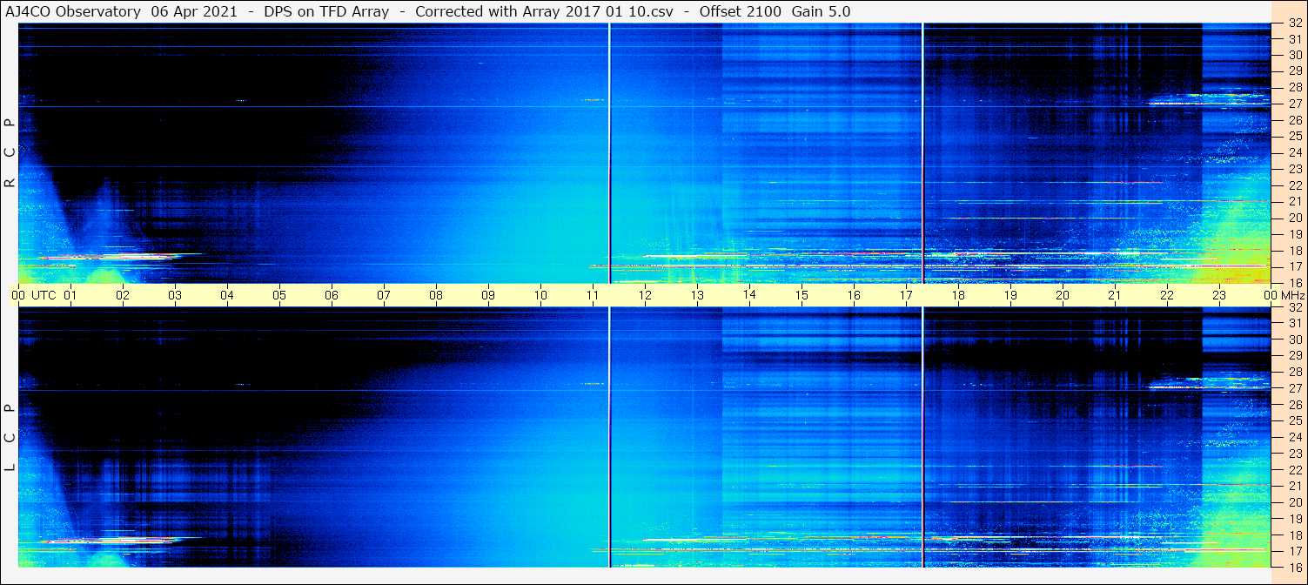Screen dimensions: 1308x585
Task: Click the 08 hour tick label
Action: [436, 295]
